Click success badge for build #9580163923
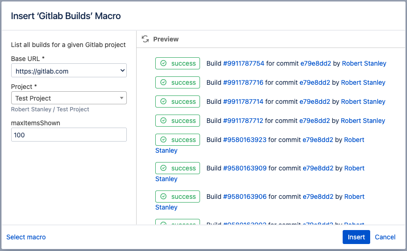This screenshot has height=251, width=407. click(x=177, y=140)
